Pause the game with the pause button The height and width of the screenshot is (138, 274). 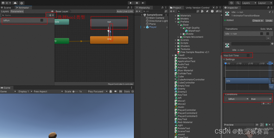tap(137, 3)
